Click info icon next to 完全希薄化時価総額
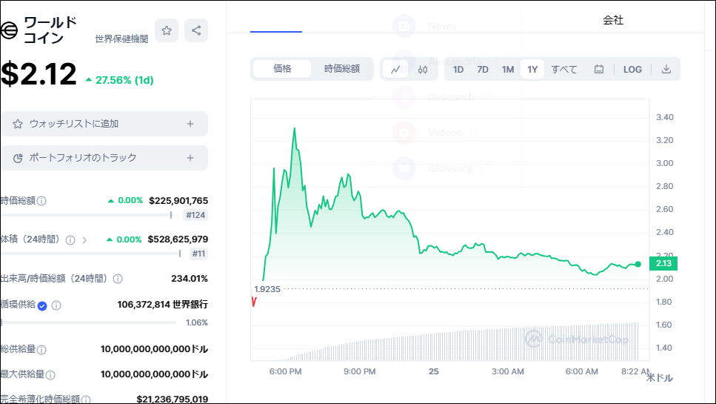Screen dimensions: 716x404 [x=86, y=400]
